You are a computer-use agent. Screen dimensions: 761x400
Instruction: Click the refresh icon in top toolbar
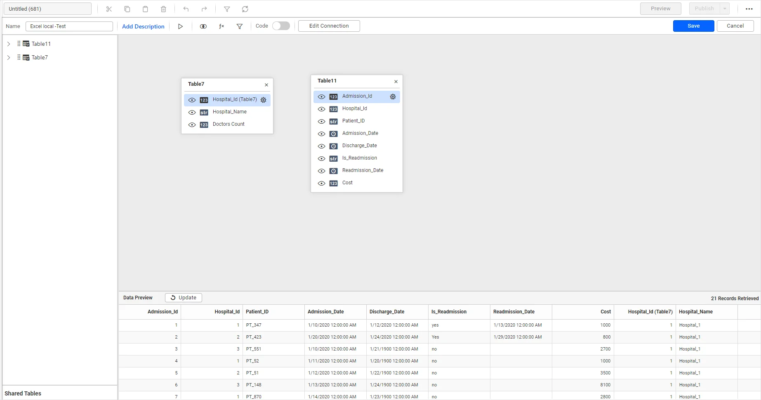(245, 9)
